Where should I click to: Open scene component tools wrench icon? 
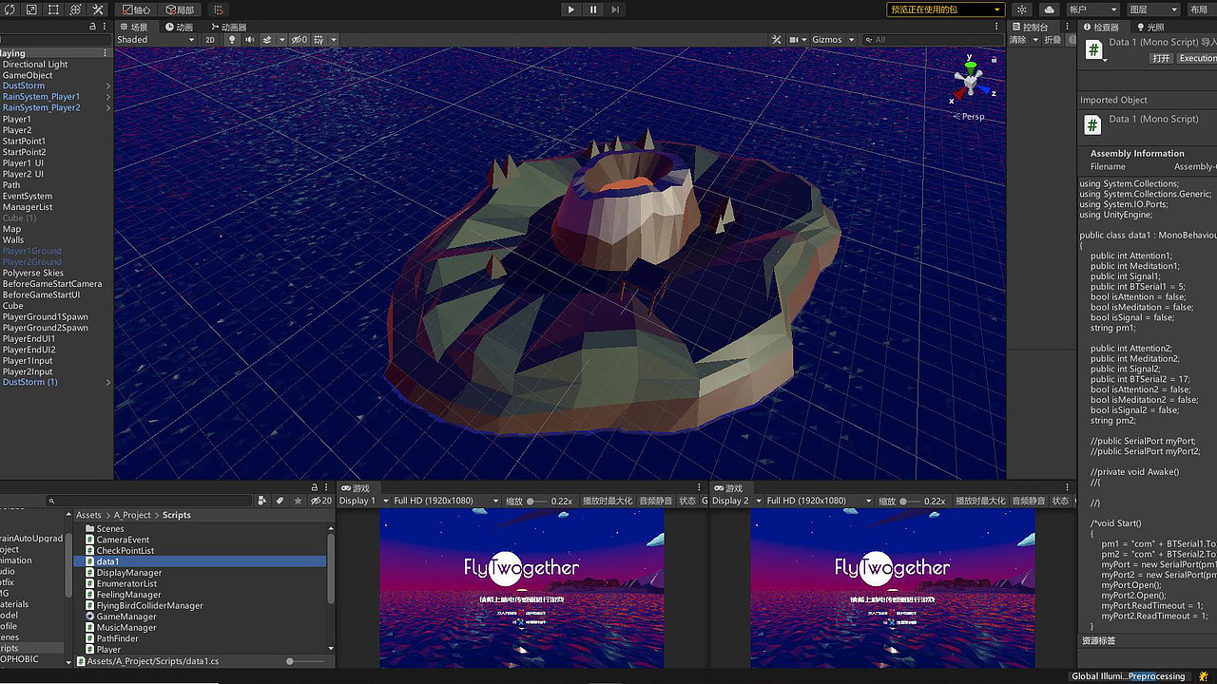click(777, 40)
